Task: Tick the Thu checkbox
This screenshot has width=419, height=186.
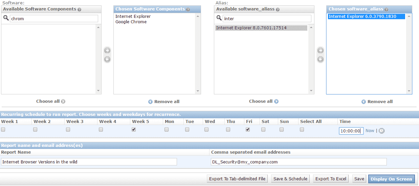Action: pyautogui.click(x=228, y=129)
